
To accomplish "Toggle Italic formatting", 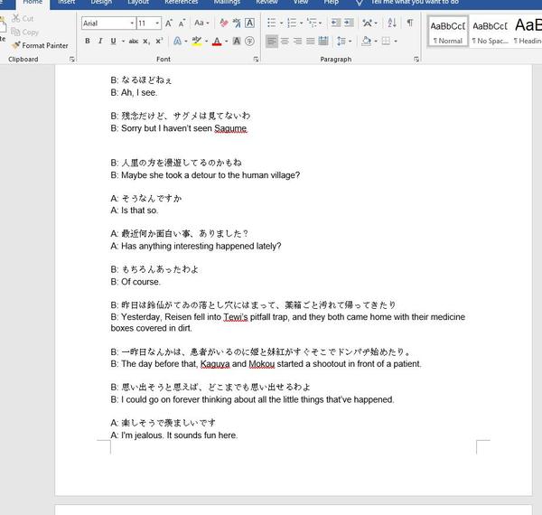I will tap(100, 42).
